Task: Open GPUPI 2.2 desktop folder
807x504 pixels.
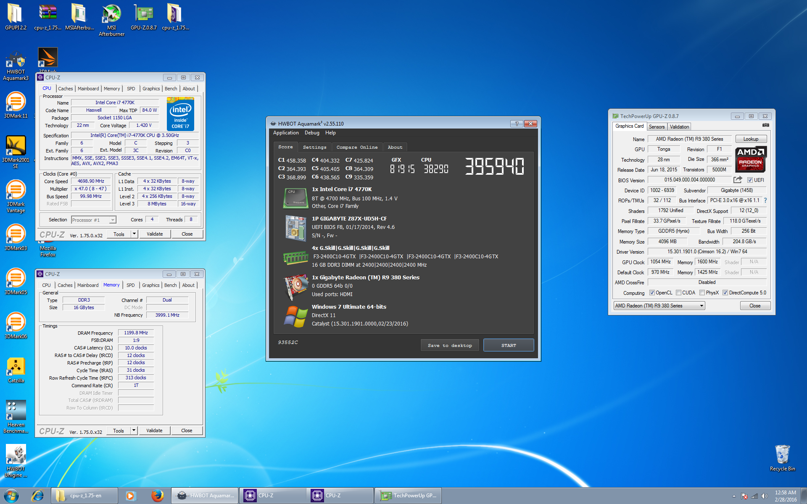Action: (x=15, y=17)
